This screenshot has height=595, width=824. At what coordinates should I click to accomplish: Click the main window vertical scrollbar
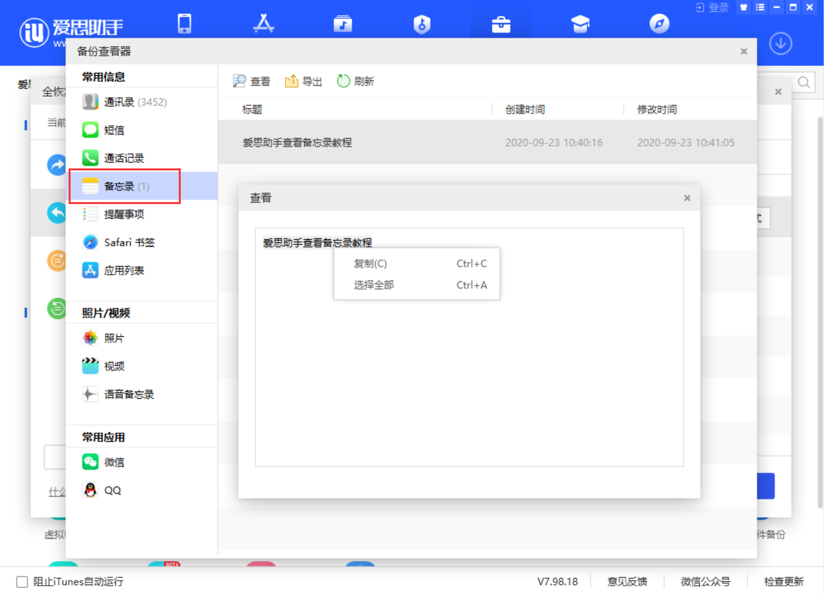click(x=820, y=312)
